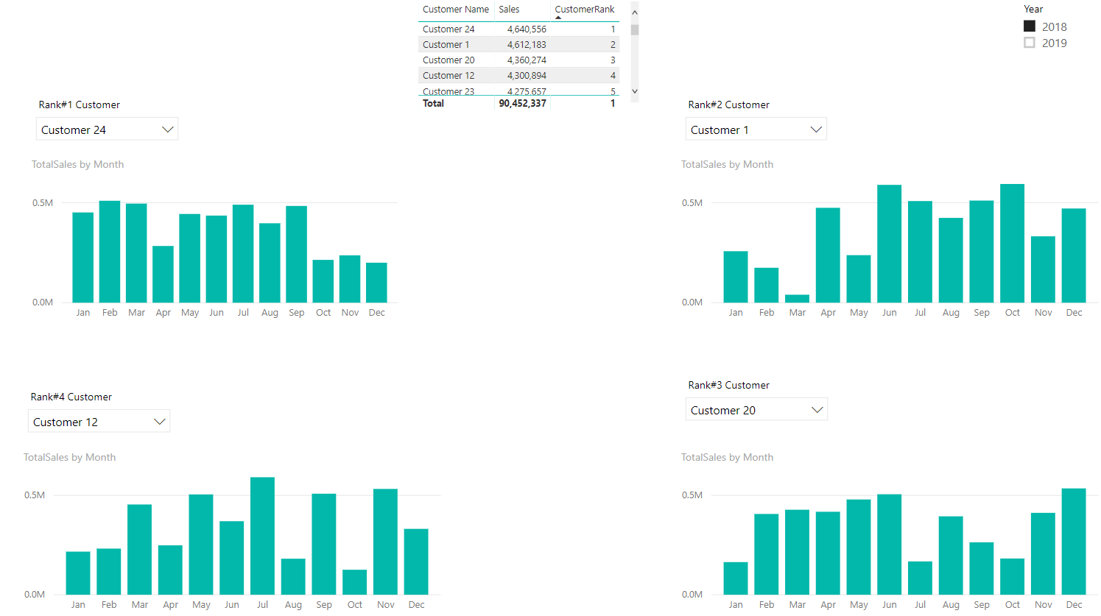Select the Apr bar in the Rank#1 Customer chart
This screenshot has width=1101, height=616.
[x=163, y=274]
